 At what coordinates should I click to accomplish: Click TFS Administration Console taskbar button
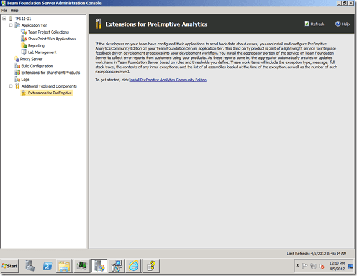pyautogui.click(x=99, y=266)
